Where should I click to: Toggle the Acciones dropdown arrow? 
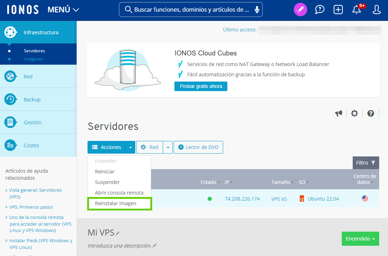tap(130, 147)
